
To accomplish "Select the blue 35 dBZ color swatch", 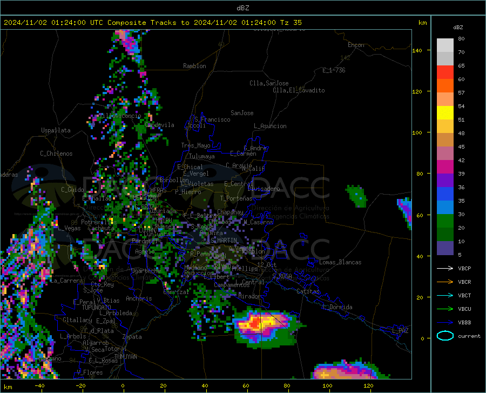I will click(x=445, y=194).
